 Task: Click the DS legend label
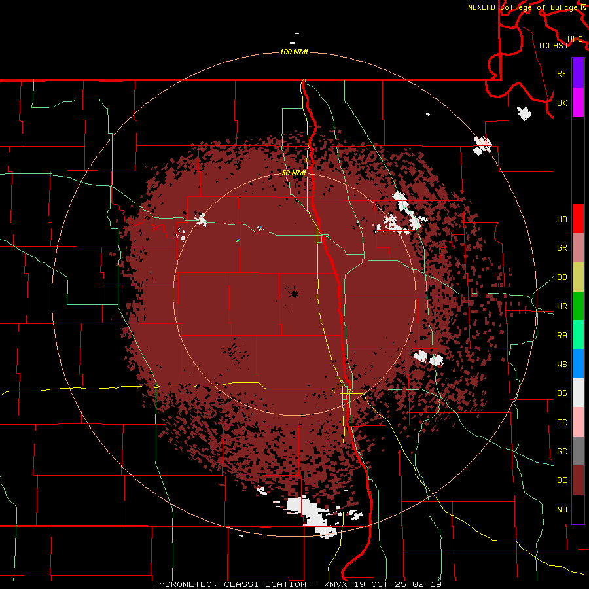click(x=562, y=393)
